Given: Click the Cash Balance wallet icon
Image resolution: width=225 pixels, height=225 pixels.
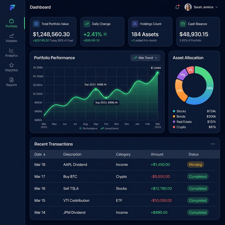Looking at the screenshot, I should click(x=183, y=24).
